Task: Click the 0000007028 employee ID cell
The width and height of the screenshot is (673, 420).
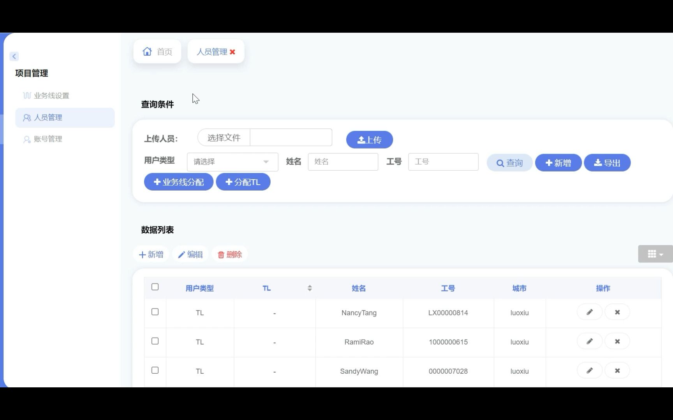Action: (x=448, y=371)
